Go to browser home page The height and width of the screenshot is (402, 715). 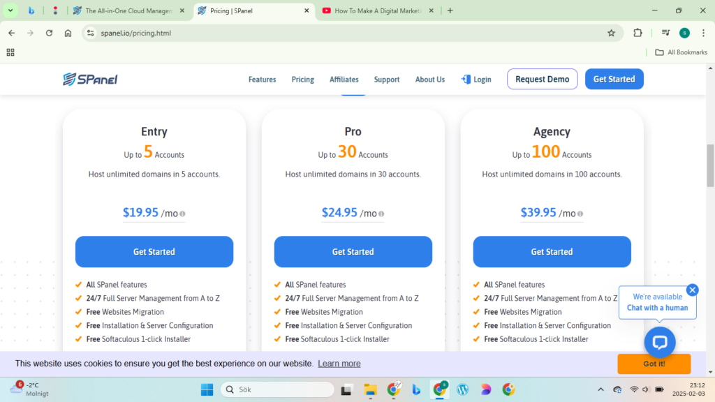68,33
